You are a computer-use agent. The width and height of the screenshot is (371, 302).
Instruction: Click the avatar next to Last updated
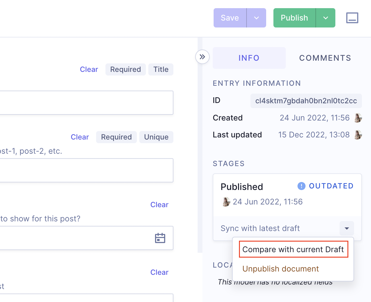point(358,135)
